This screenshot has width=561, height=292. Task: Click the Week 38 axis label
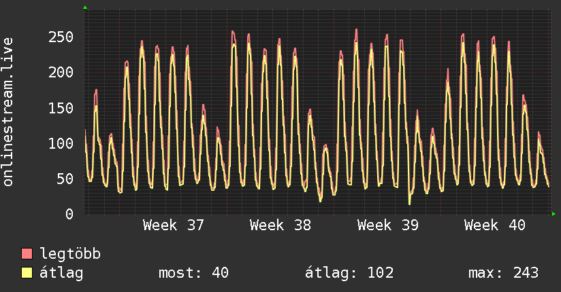click(x=280, y=225)
